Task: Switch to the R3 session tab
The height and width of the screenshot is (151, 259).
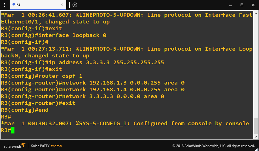Action: [38, 5]
